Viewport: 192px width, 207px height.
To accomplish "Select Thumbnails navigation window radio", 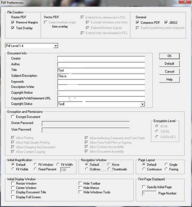I will [x=109, y=169].
